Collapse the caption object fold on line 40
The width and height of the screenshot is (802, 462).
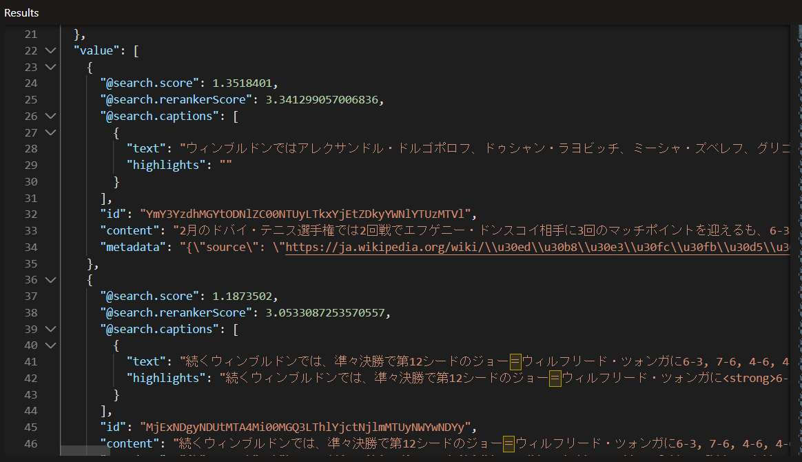coord(50,345)
